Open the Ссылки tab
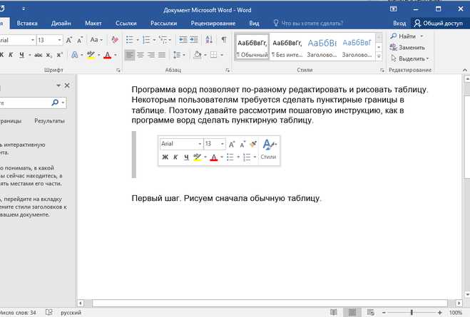This screenshot has height=317, width=470. click(x=126, y=24)
